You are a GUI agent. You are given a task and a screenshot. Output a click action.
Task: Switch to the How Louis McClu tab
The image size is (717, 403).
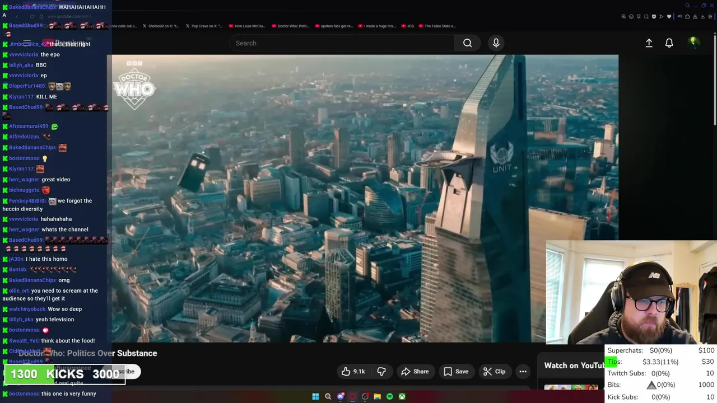tap(247, 26)
